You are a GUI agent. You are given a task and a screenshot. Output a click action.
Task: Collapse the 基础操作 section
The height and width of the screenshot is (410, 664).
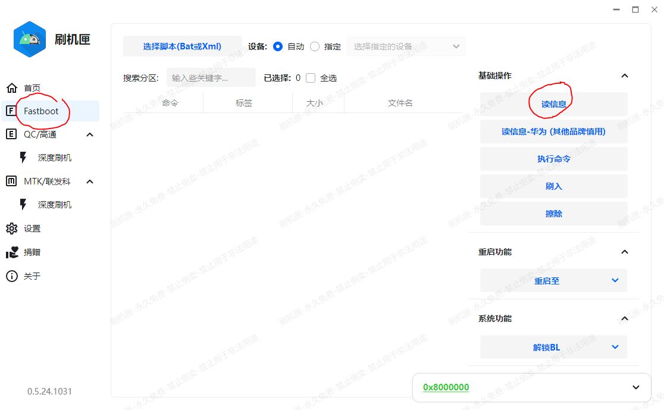click(624, 76)
